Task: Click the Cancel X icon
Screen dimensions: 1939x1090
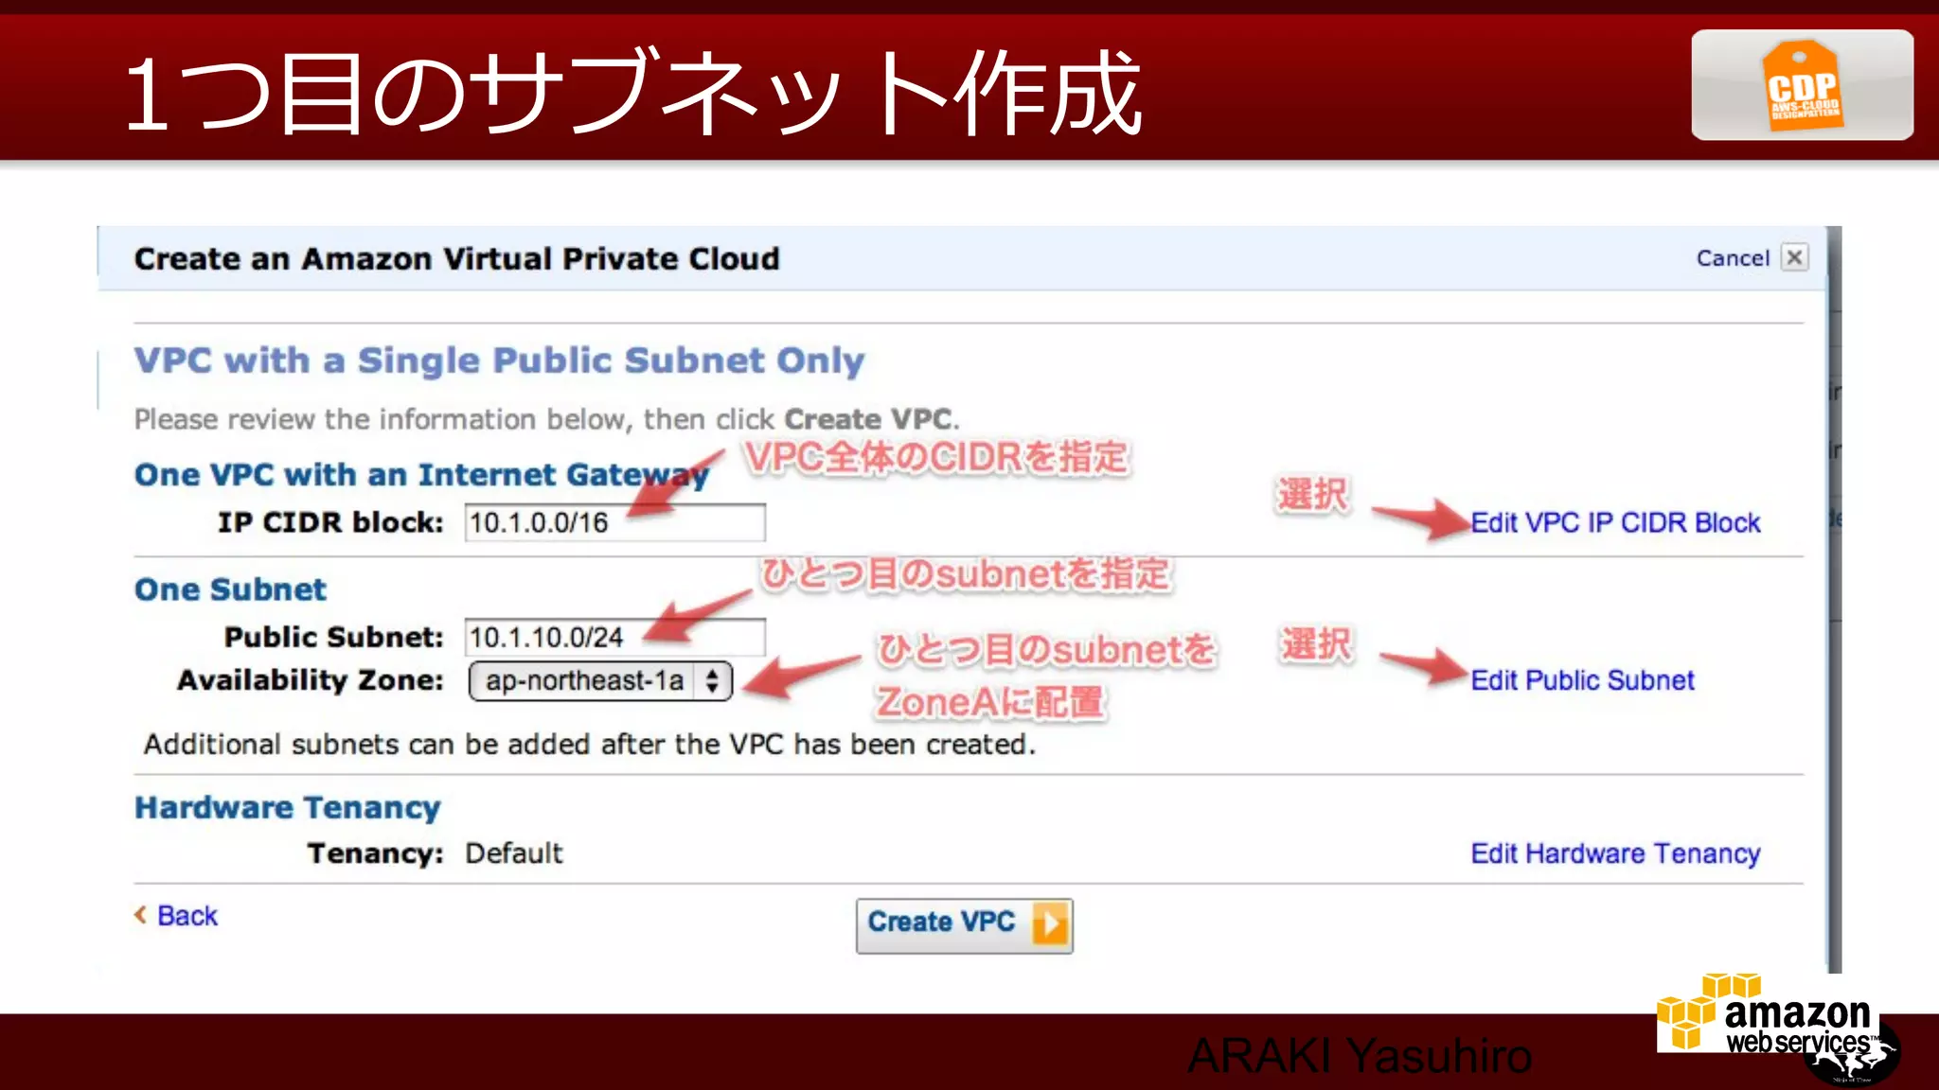Action: [1794, 257]
